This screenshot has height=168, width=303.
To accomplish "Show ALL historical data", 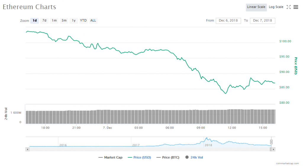I will point(93,21).
